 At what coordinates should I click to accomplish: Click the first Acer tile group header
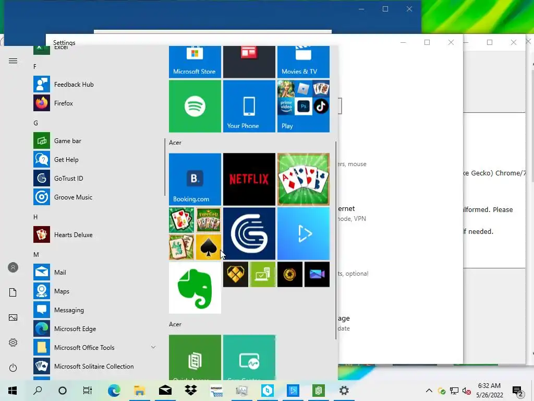[x=175, y=143]
